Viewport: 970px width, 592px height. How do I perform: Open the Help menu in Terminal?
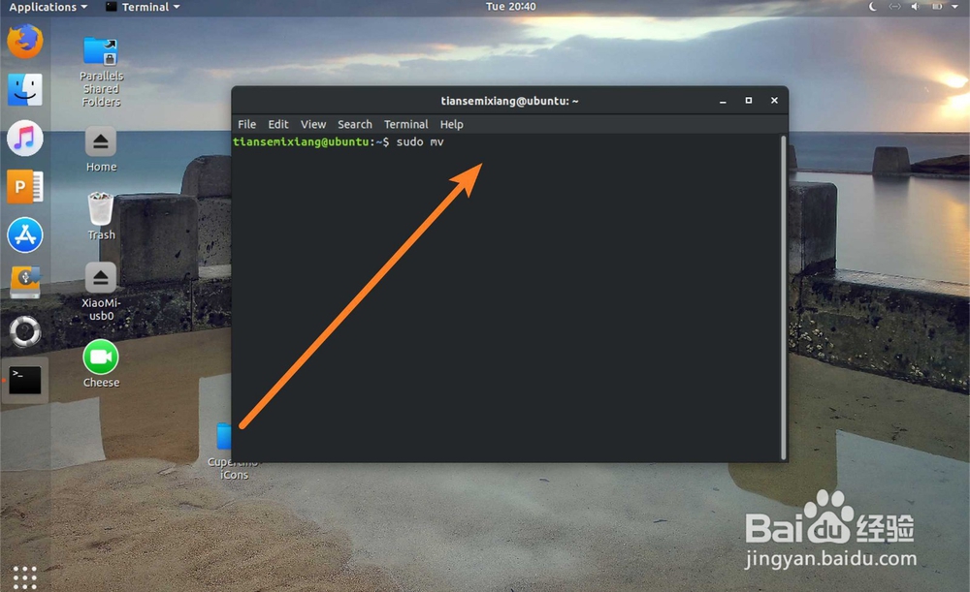click(x=452, y=124)
